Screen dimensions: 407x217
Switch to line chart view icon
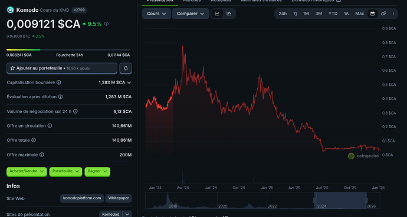(x=217, y=14)
